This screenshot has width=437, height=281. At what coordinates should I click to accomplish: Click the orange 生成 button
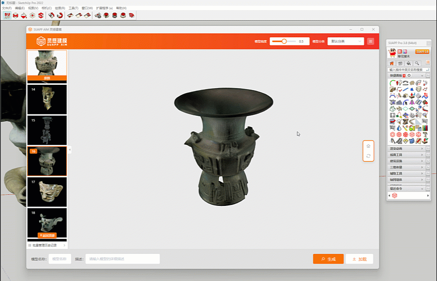[328, 259]
